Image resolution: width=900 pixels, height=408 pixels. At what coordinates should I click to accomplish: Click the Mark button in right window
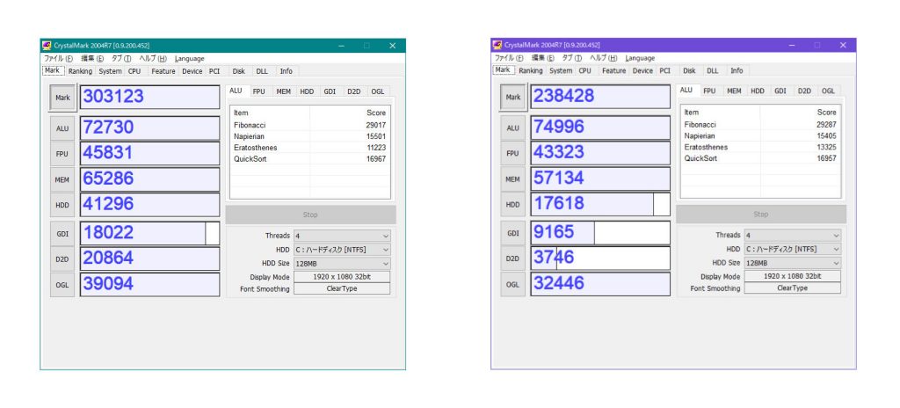(x=513, y=97)
